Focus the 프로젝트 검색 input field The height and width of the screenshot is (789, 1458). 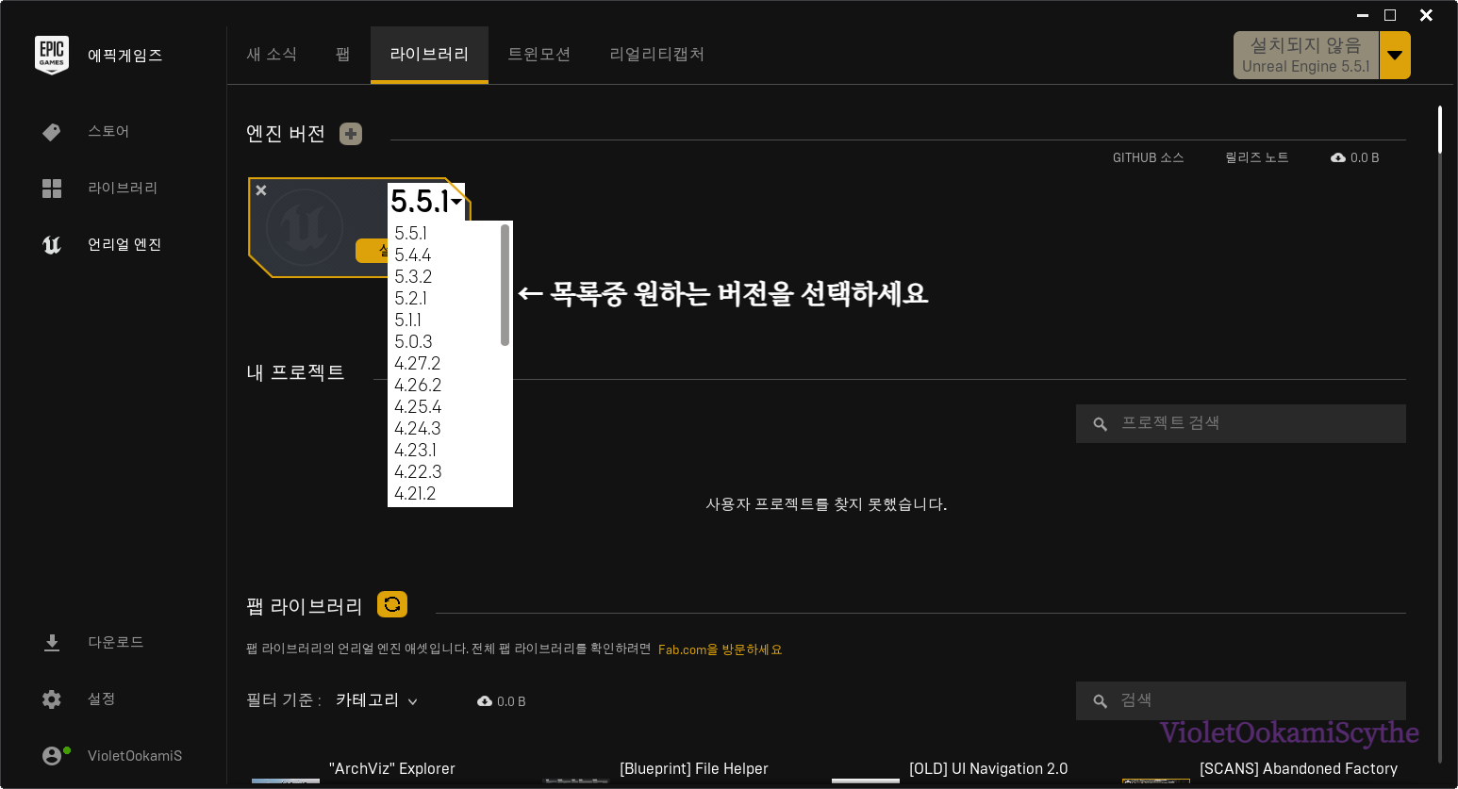pyautogui.click(x=1241, y=423)
